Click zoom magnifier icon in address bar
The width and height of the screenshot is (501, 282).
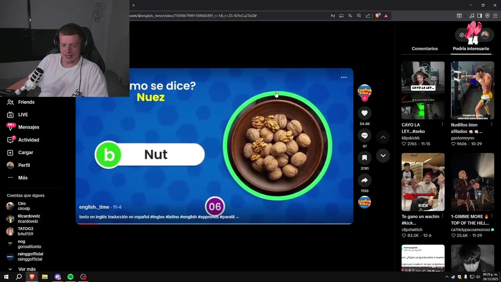click(359, 16)
